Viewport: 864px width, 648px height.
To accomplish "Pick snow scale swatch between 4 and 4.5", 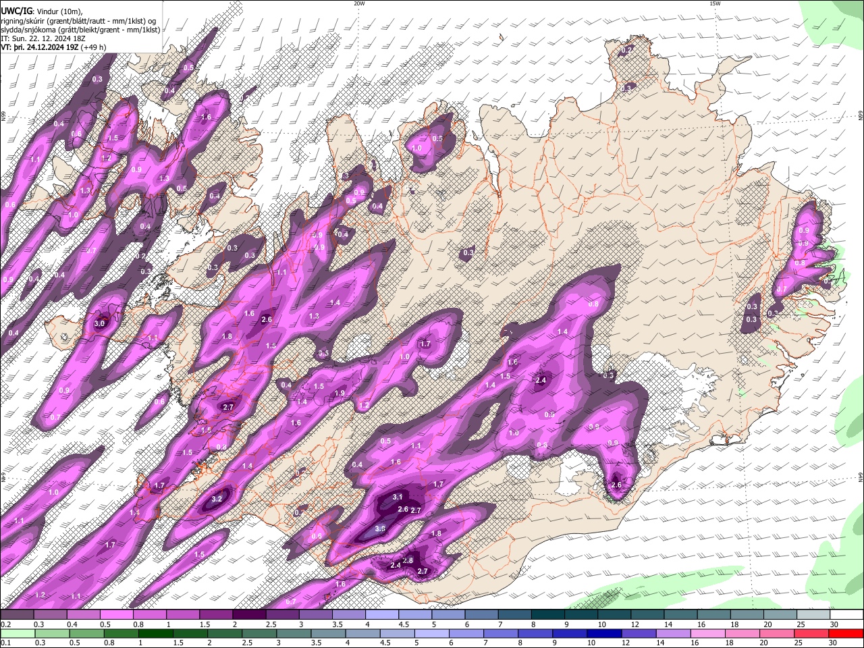I will coord(381,615).
